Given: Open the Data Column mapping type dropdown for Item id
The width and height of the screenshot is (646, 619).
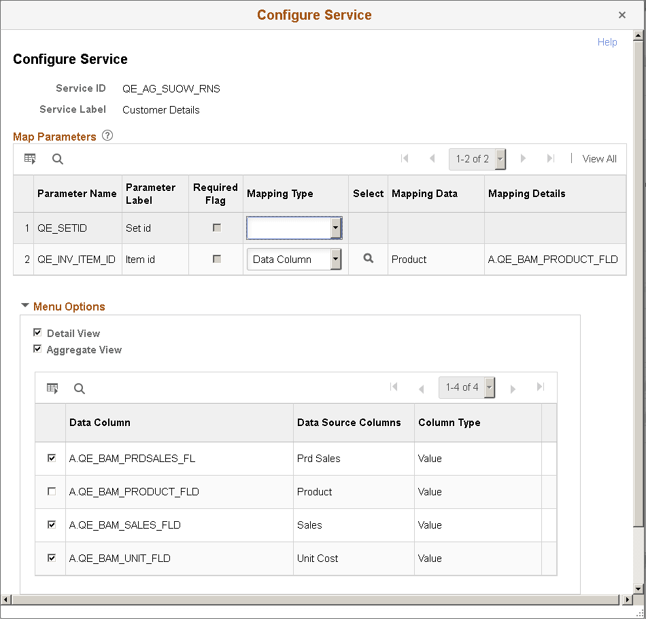Looking at the screenshot, I should click(x=337, y=259).
